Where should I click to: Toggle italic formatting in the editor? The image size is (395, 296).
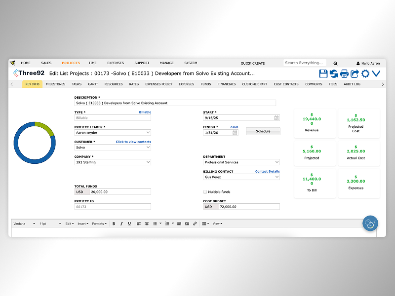pos(121,223)
